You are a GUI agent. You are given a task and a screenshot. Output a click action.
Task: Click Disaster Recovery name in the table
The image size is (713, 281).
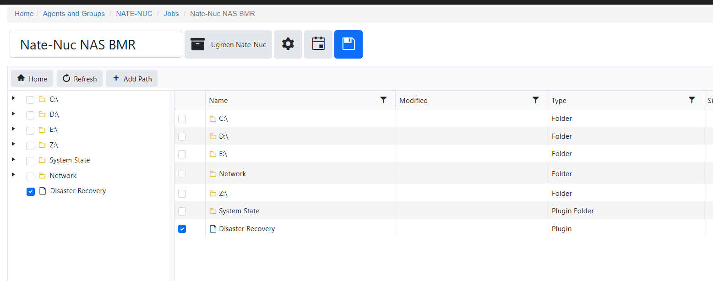click(247, 229)
